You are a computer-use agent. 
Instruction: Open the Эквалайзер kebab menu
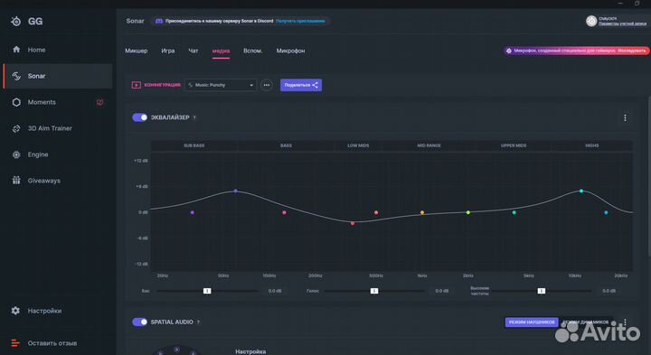[x=625, y=117]
